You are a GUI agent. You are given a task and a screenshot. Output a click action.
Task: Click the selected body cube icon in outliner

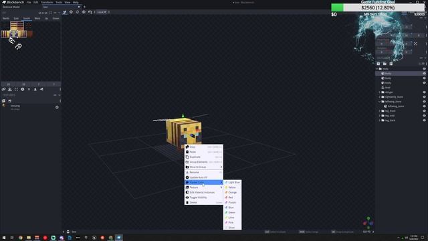pos(383,74)
